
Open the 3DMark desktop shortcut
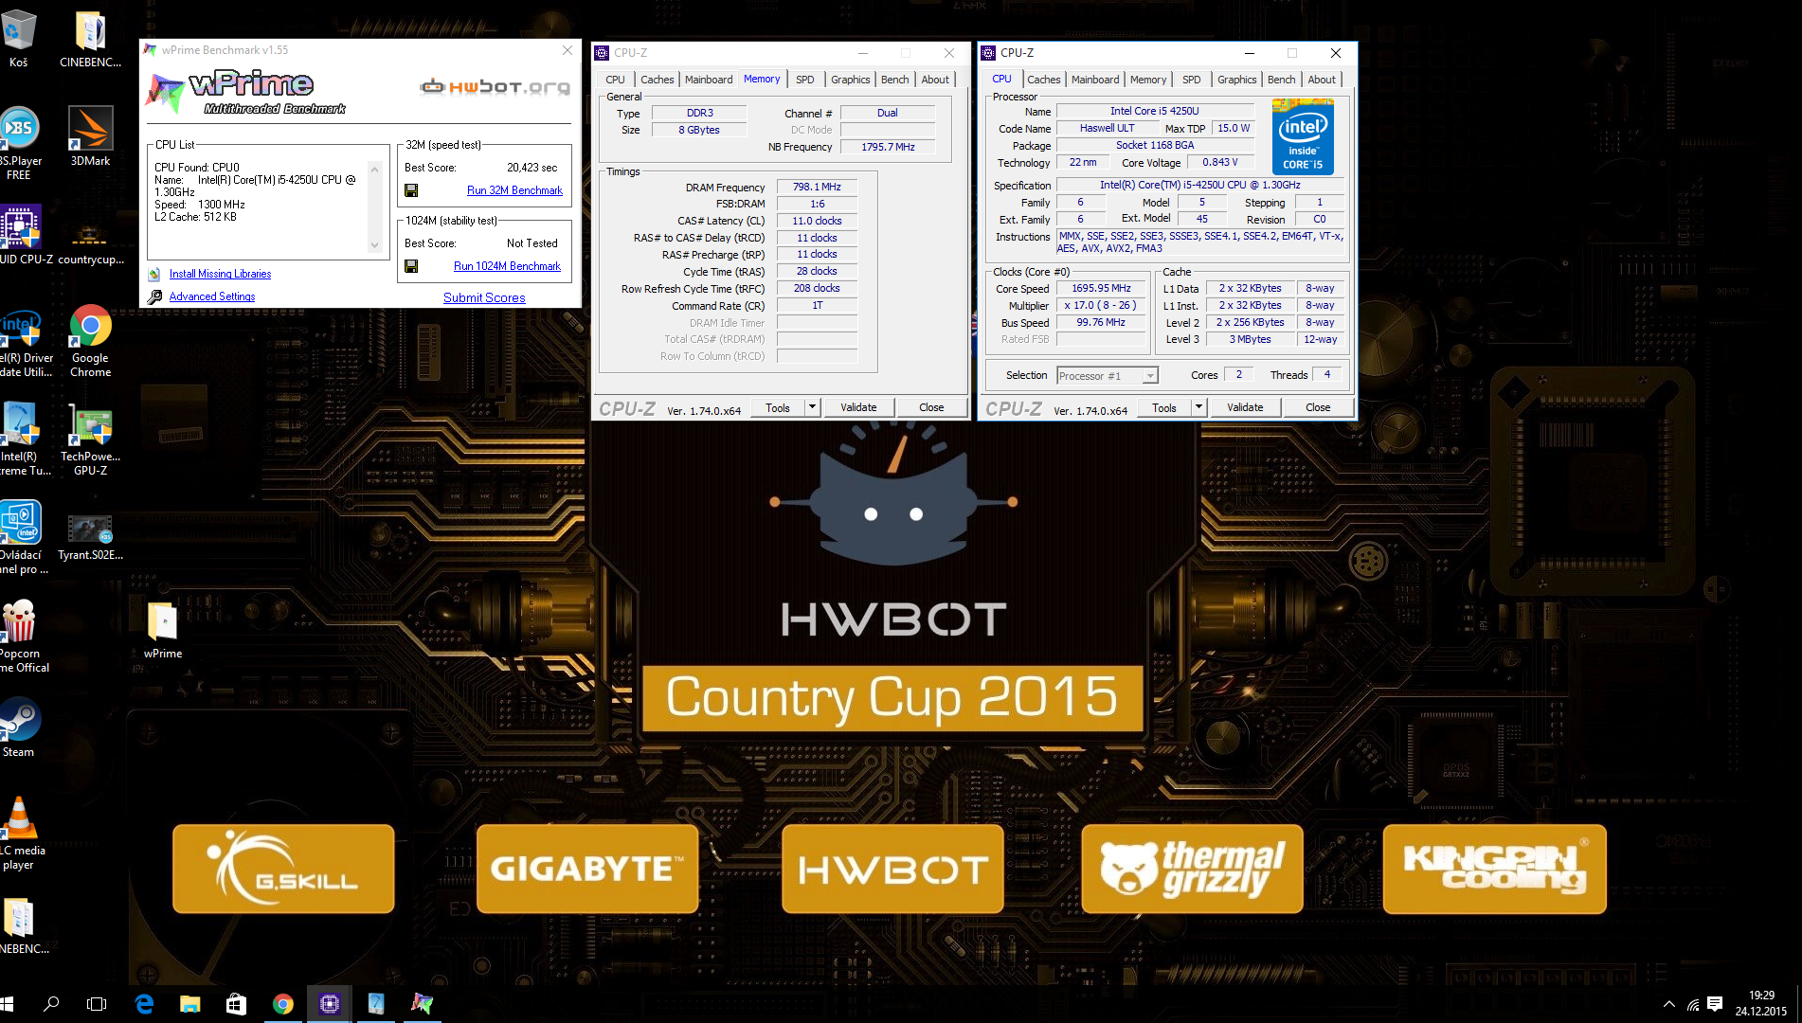tap(90, 135)
